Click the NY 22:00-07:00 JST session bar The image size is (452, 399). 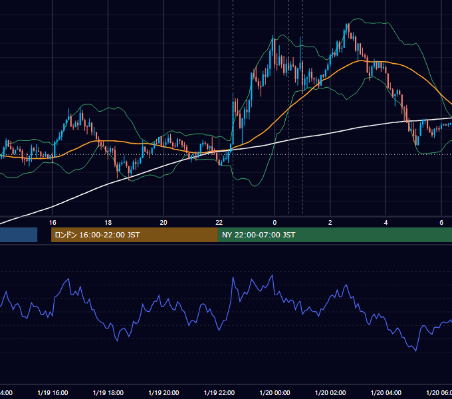(334, 235)
